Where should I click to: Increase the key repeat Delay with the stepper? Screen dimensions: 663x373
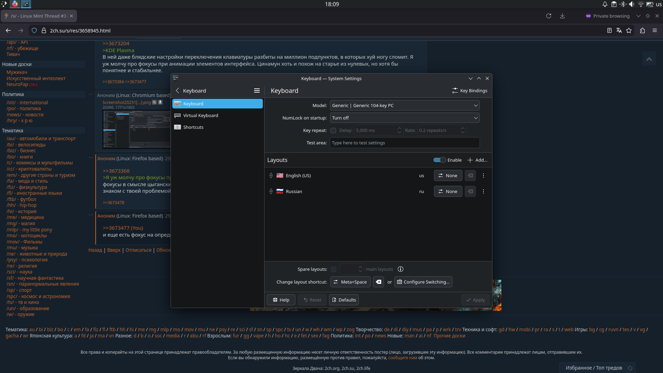tap(400, 128)
